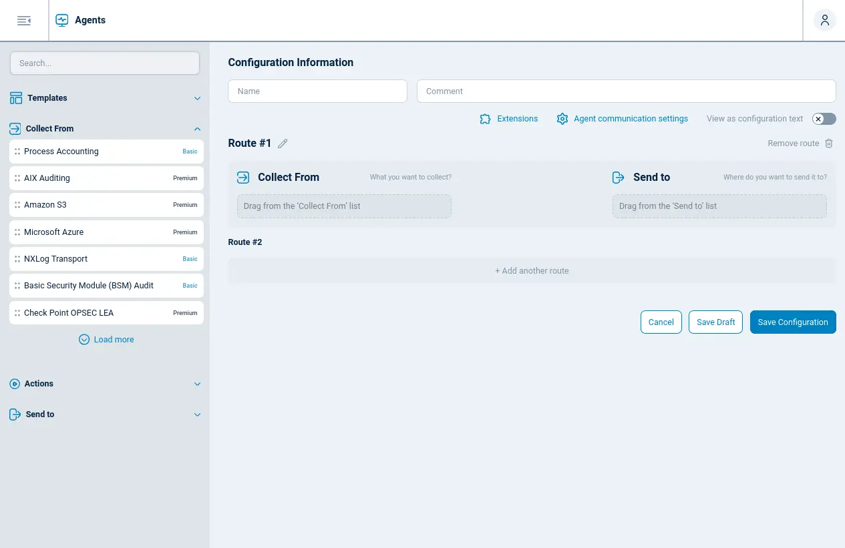Rename Route #1 via the pencil icon
This screenshot has width=845, height=548.
coord(282,143)
